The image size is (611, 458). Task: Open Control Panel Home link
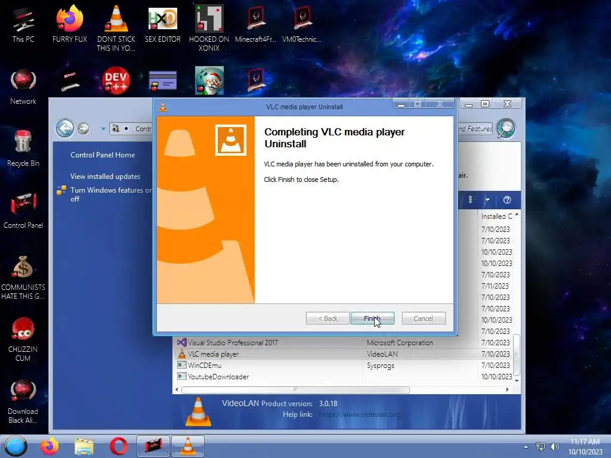[x=103, y=154]
